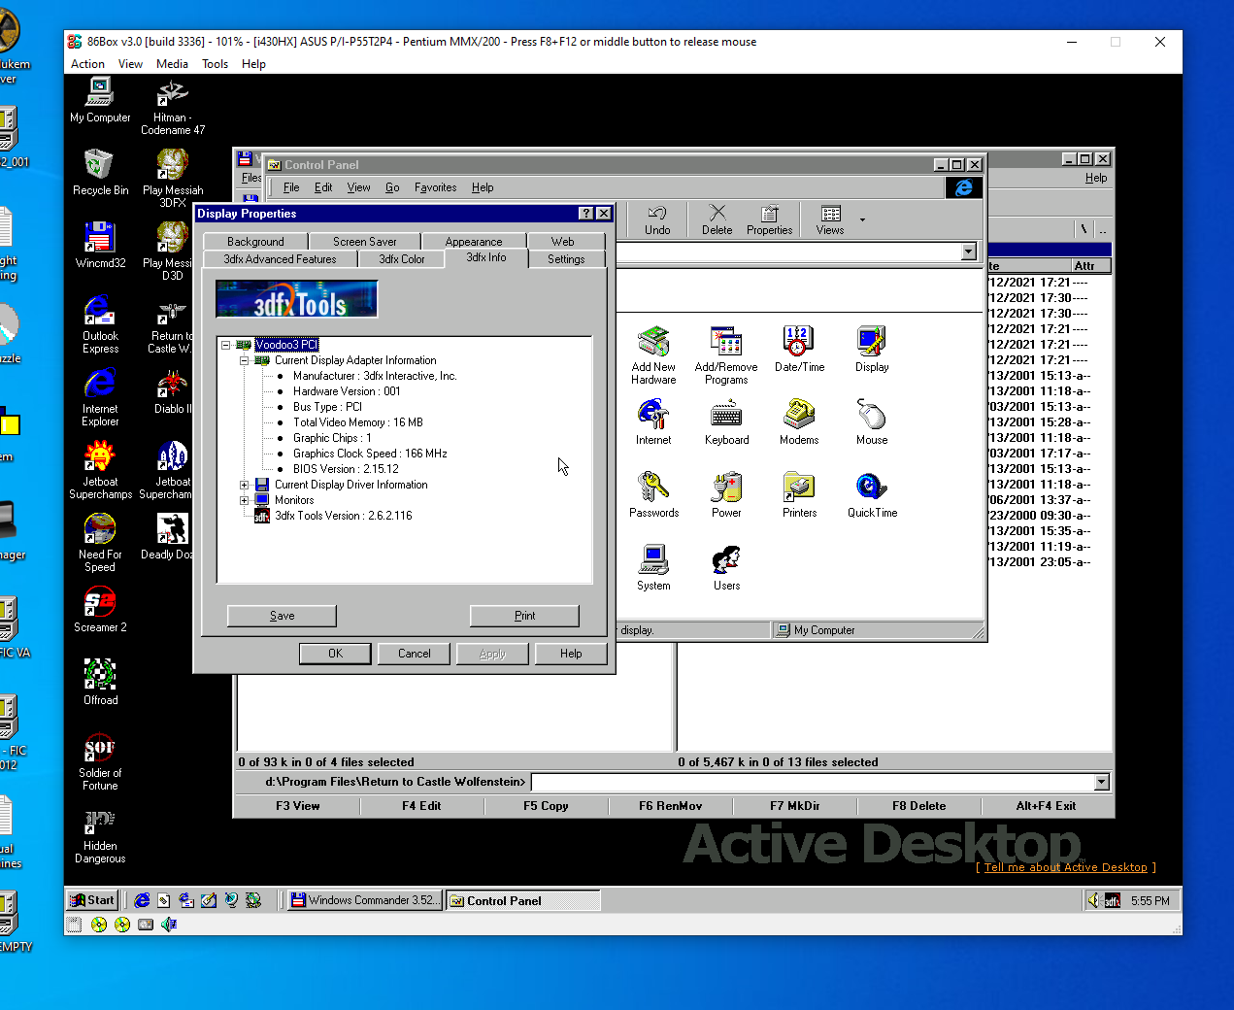Launch Wincmd32 desktop shortcut
1234x1010 pixels.
pyautogui.click(x=100, y=246)
